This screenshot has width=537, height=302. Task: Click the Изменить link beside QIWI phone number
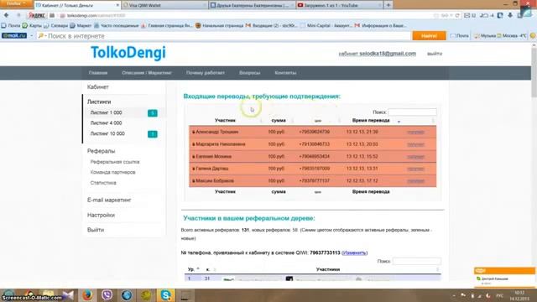(354, 253)
